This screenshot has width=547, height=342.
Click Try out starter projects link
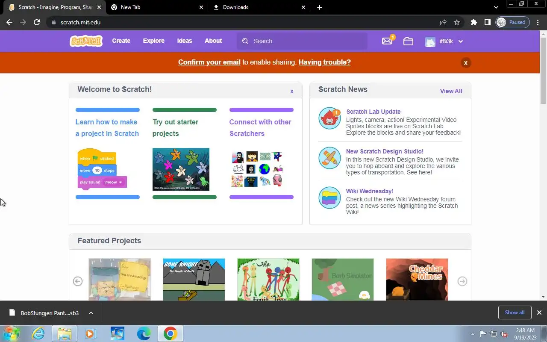[x=176, y=128]
